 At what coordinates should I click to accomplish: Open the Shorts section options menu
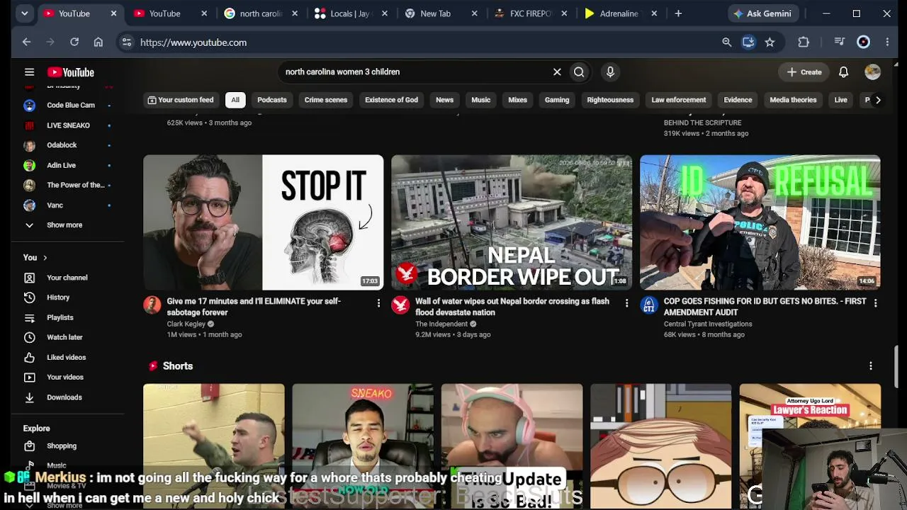pyautogui.click(x=871, y=365)
